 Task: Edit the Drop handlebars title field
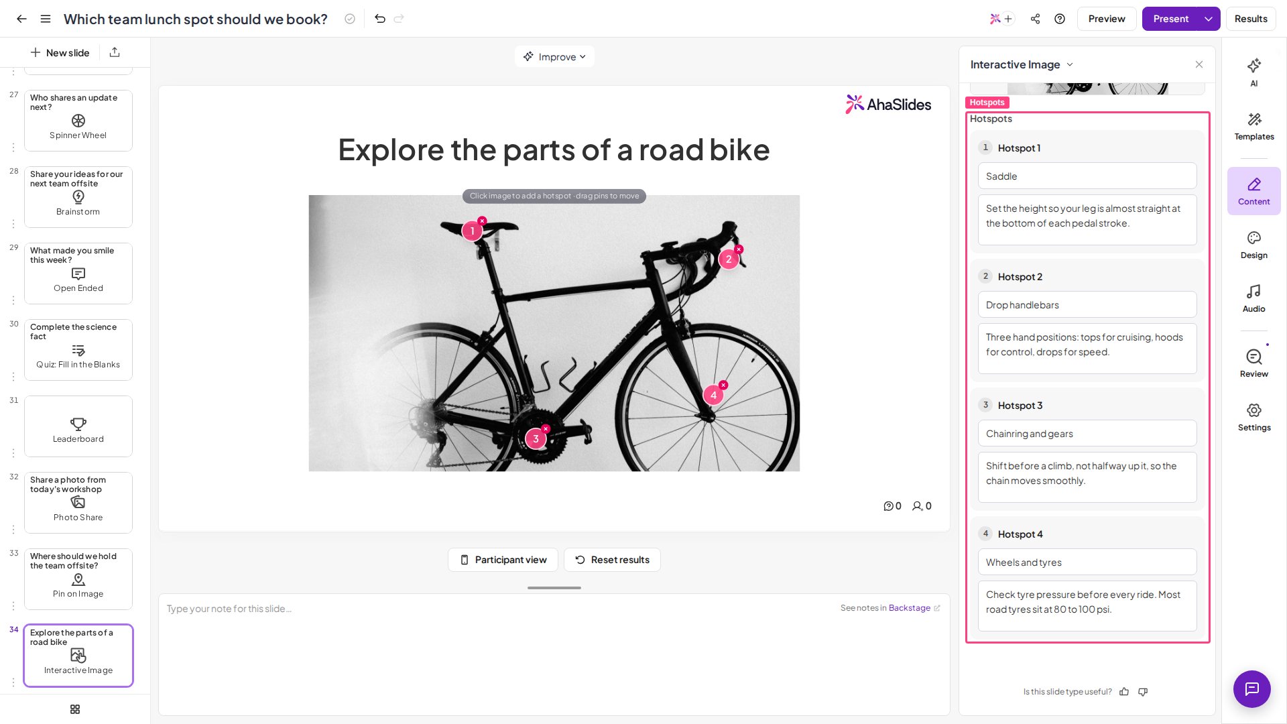point(1087,305)
